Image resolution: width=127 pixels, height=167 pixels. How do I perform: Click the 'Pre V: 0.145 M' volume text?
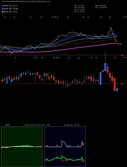(101, 8)
